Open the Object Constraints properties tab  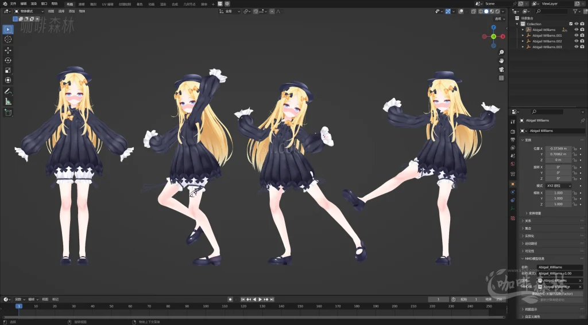click(x=513, y=200)
